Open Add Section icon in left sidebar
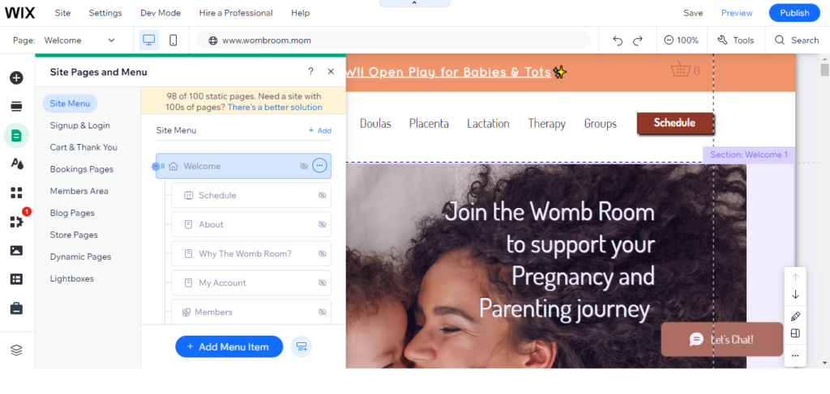 coord(16,107)
